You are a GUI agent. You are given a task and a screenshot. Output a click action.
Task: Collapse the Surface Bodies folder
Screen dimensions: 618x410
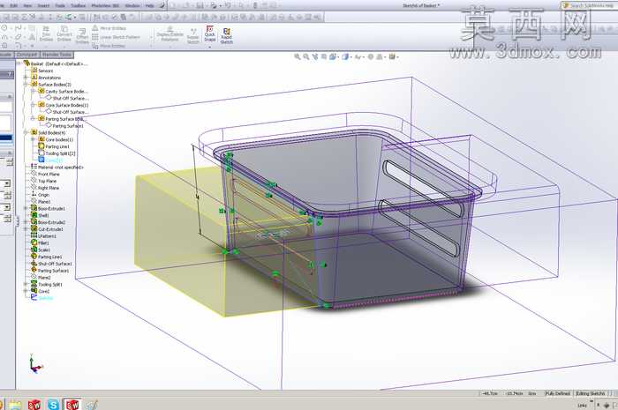point(26,84)
